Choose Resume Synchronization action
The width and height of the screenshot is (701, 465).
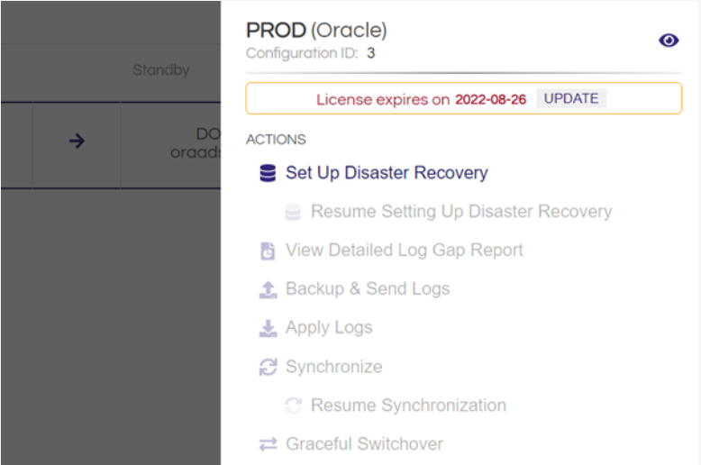(408, 406)
